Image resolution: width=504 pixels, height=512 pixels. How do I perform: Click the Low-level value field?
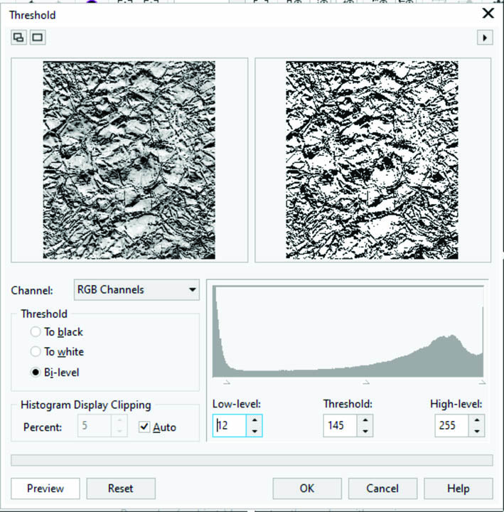click(x=229, y=425)
